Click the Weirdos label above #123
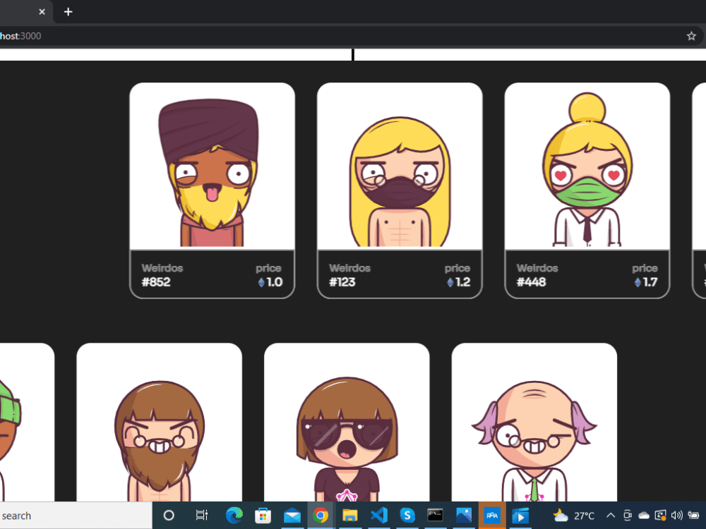 tap(350, 268)
